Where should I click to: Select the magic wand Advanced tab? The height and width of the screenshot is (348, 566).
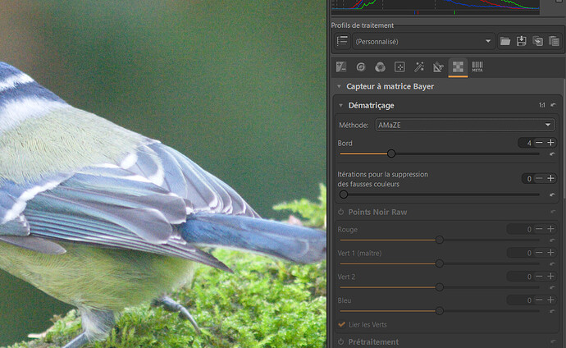[x=419, y=66]
